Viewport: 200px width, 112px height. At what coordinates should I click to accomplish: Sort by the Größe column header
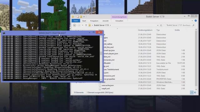[x=177, y=30]
